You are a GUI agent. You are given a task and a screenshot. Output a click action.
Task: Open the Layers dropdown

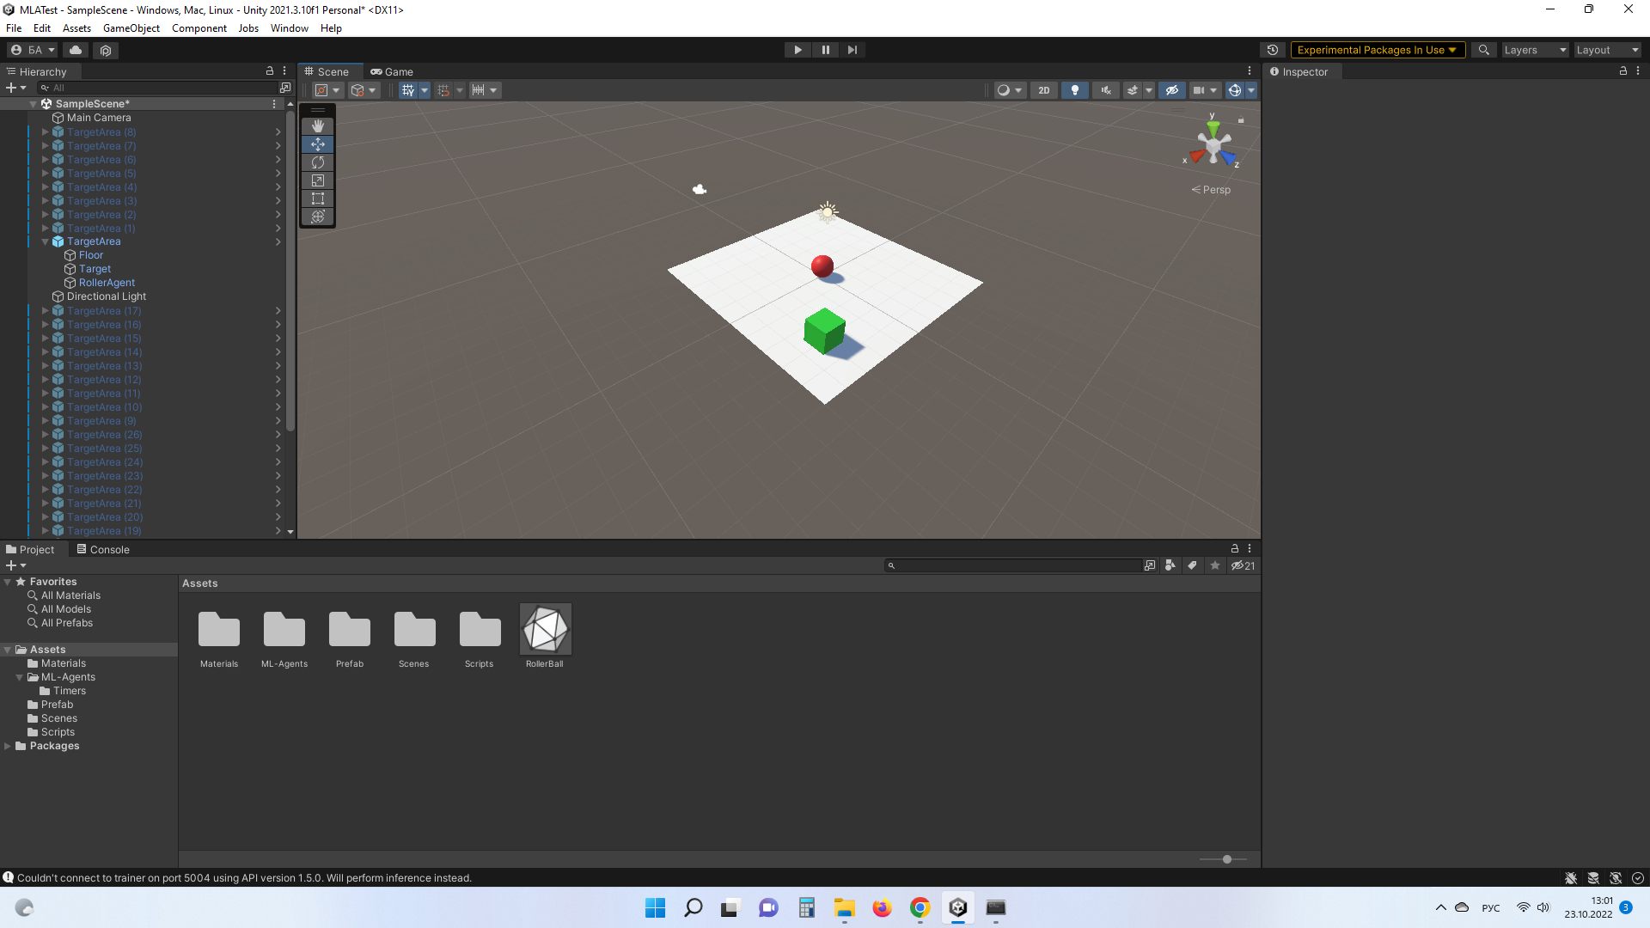coord(1535,50)
